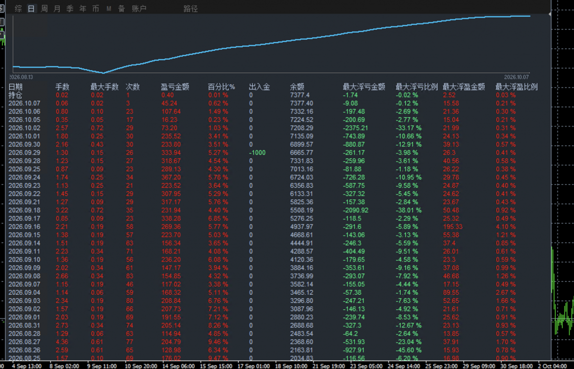Select the 2026.10.07 date row

pos(25,103)
